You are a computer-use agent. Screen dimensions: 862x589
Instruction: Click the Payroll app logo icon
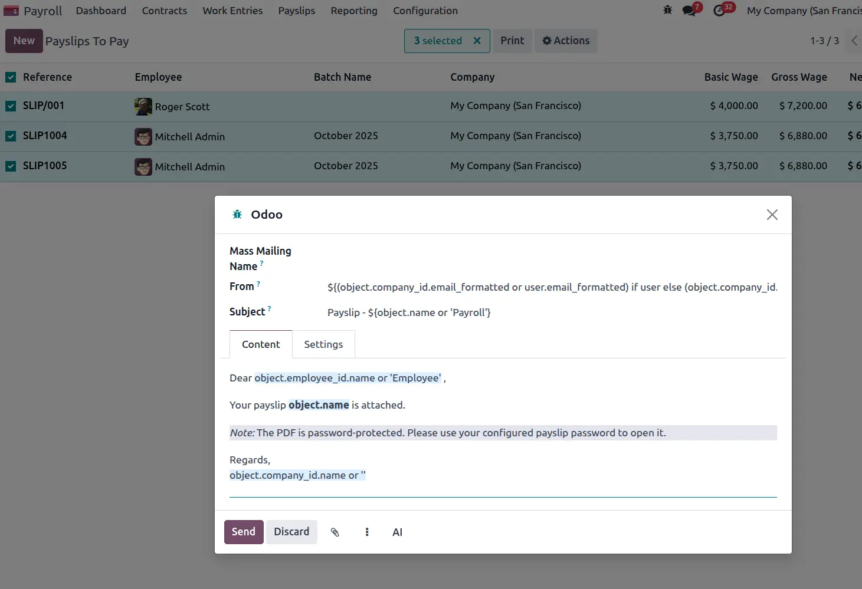coord(11,11)
